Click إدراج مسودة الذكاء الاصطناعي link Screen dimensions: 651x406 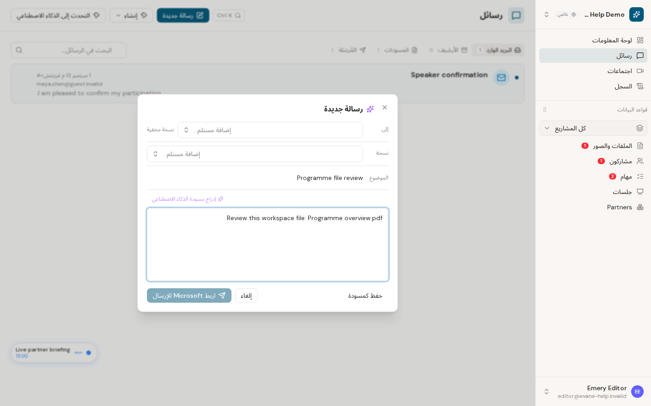[x=188, y=199]
